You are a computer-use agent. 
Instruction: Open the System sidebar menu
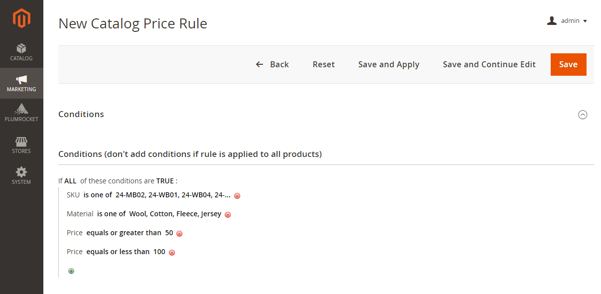[21, 176]
